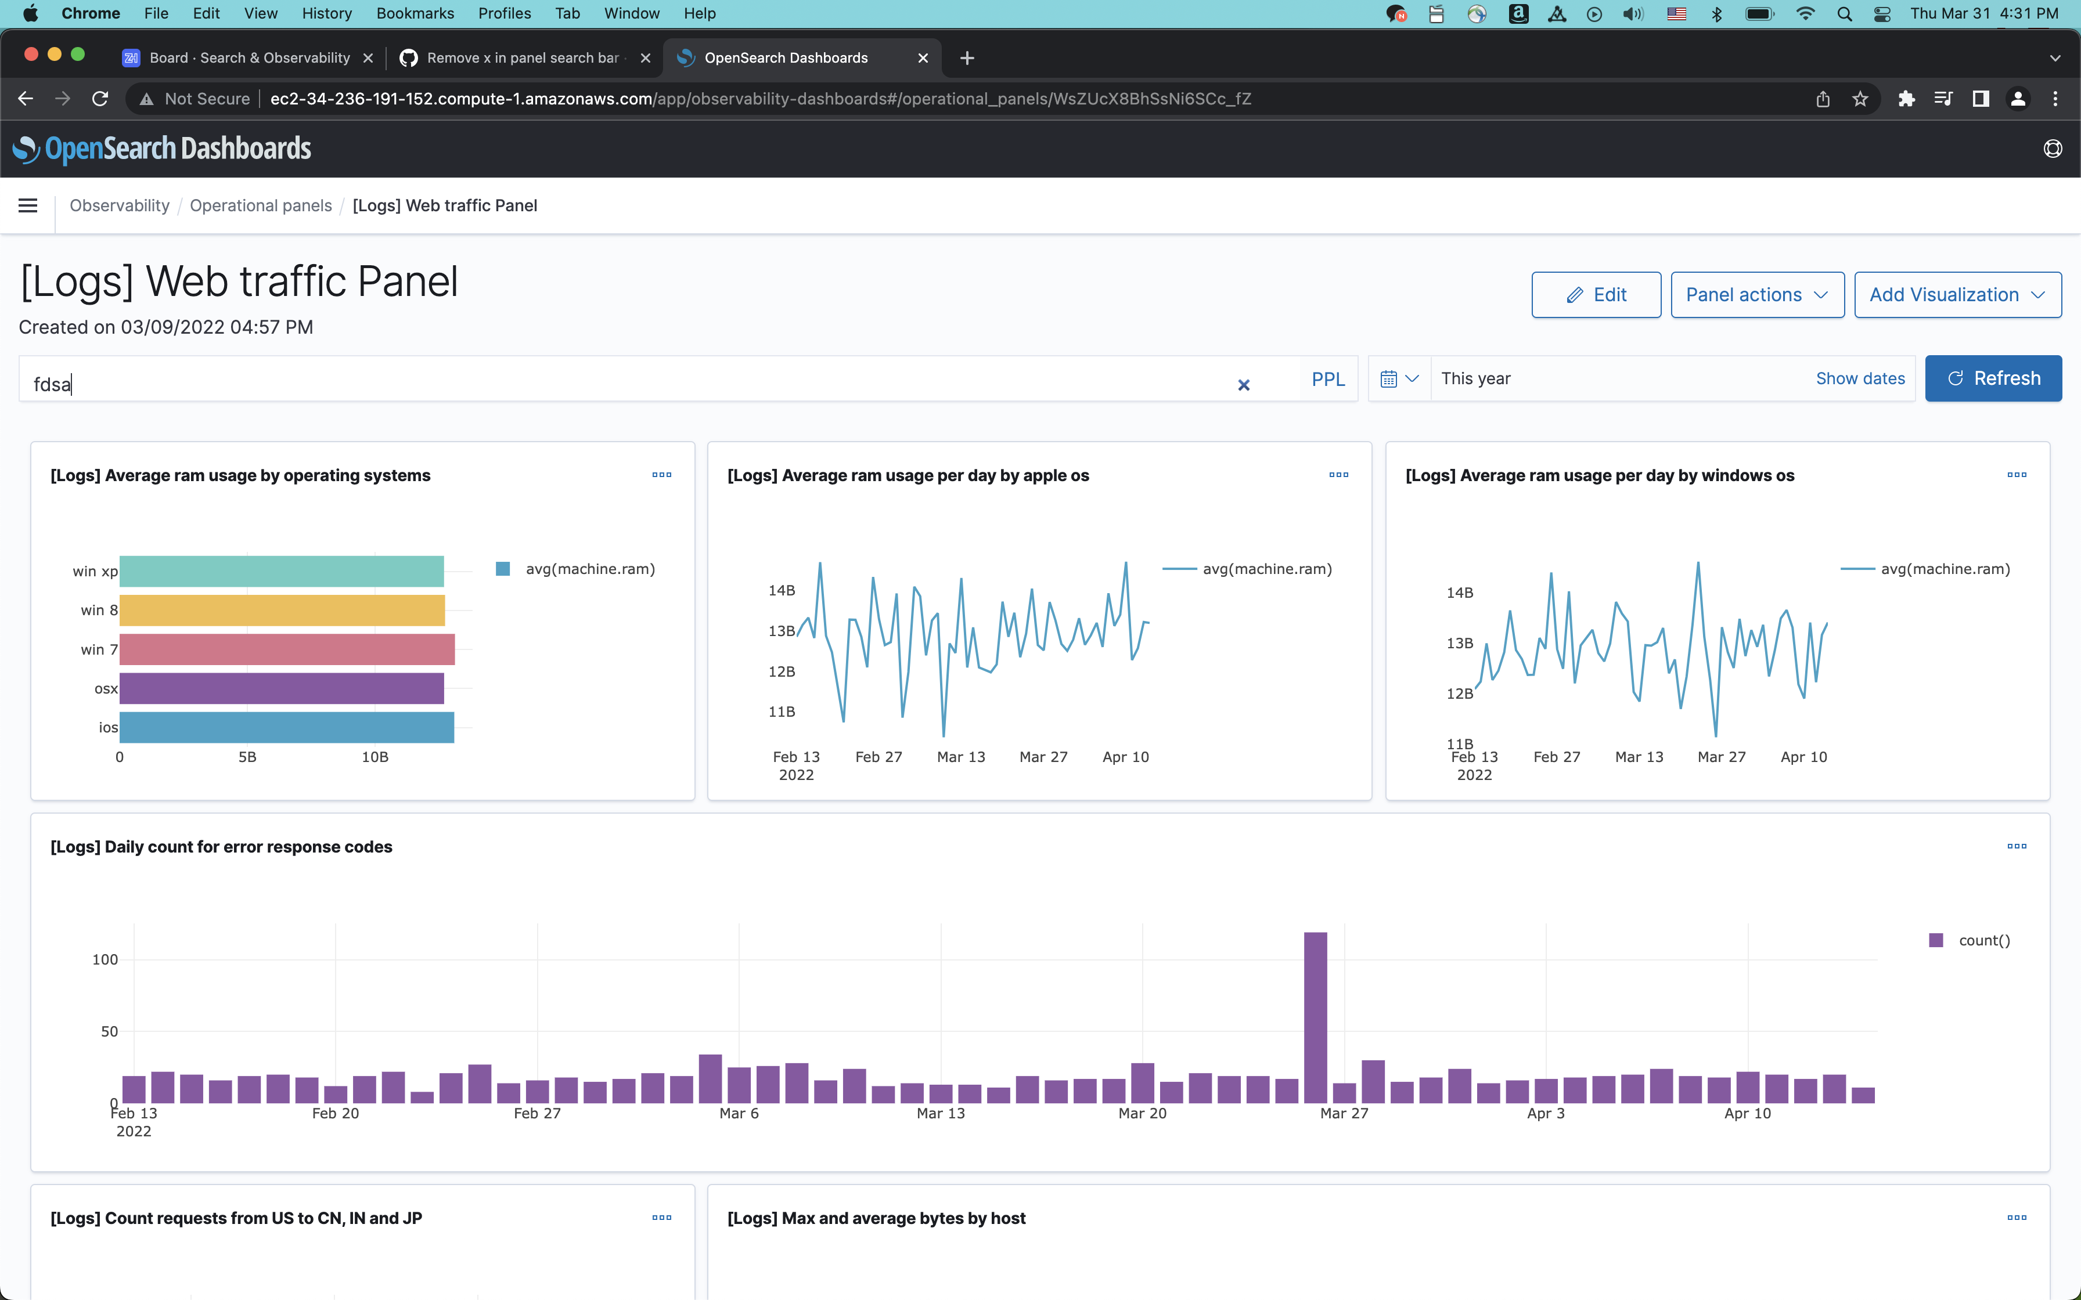Clear the search bar with the x icon

(1244, 384)
